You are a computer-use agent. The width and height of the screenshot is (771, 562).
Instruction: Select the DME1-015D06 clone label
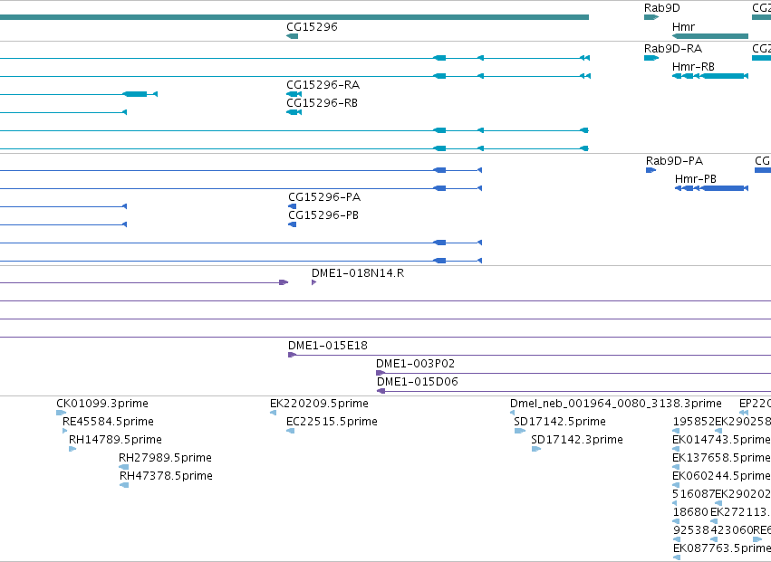click(418, 382)
